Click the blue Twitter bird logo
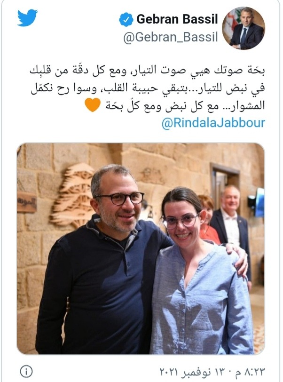Image resolution: width=283 pixels, height=382 pixels. pyautogui.click(x=27, y=17)
